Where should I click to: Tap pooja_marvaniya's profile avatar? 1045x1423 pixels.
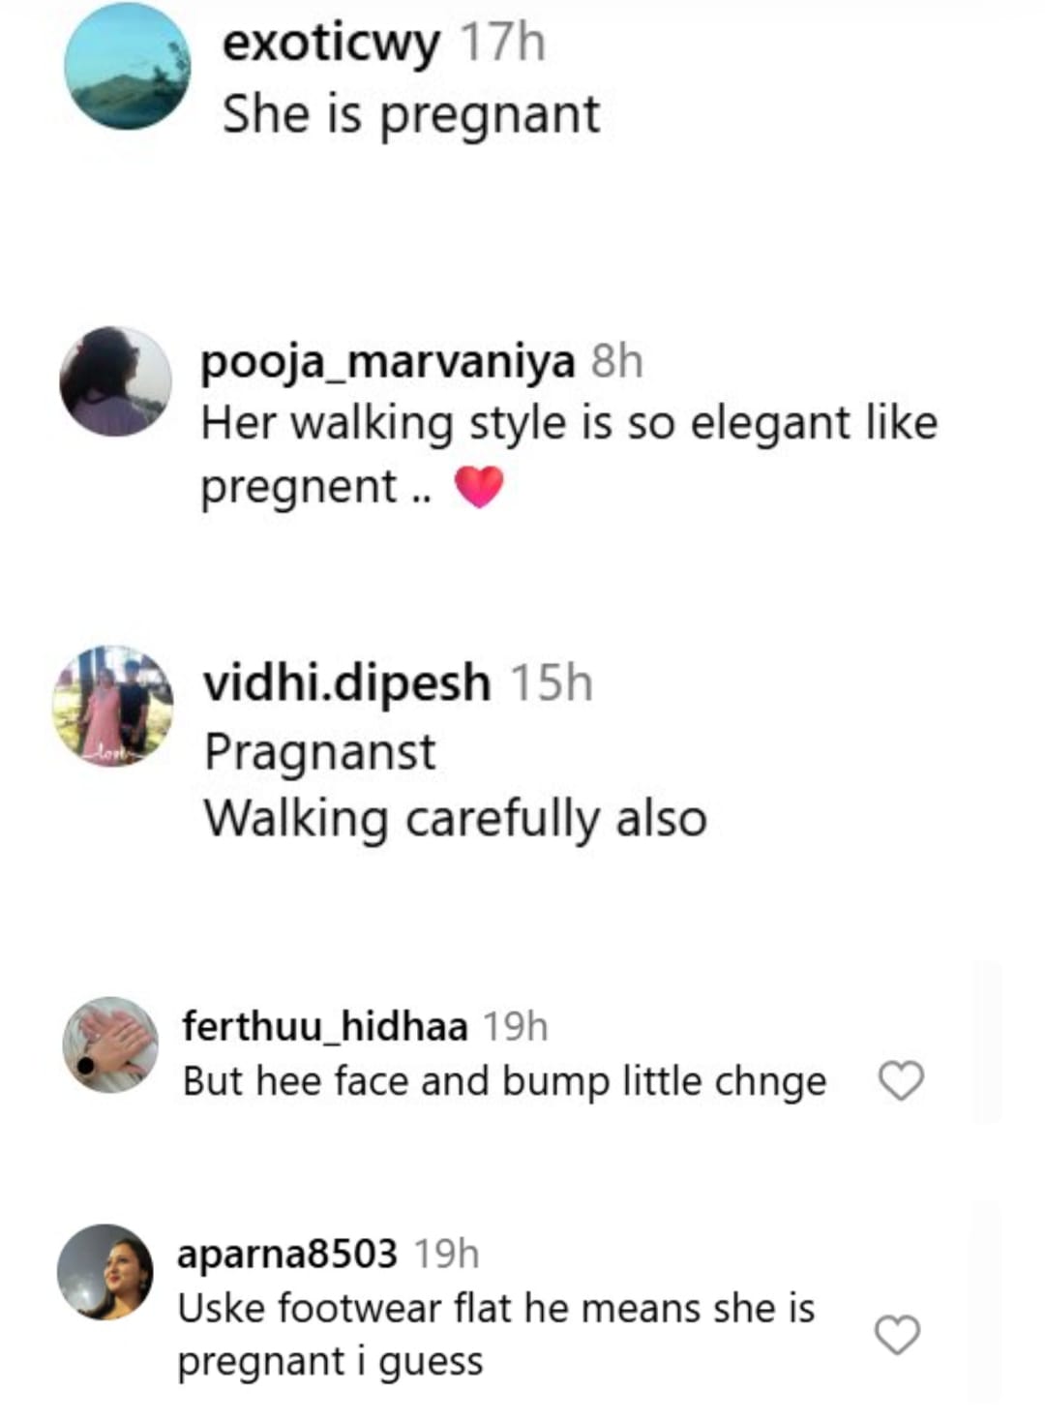(x=116, y=381)
